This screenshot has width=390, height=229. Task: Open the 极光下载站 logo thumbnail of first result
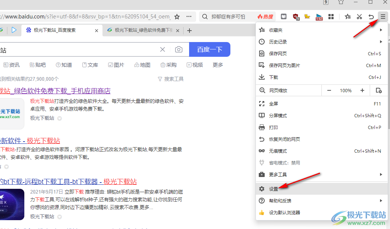point(12,114)
